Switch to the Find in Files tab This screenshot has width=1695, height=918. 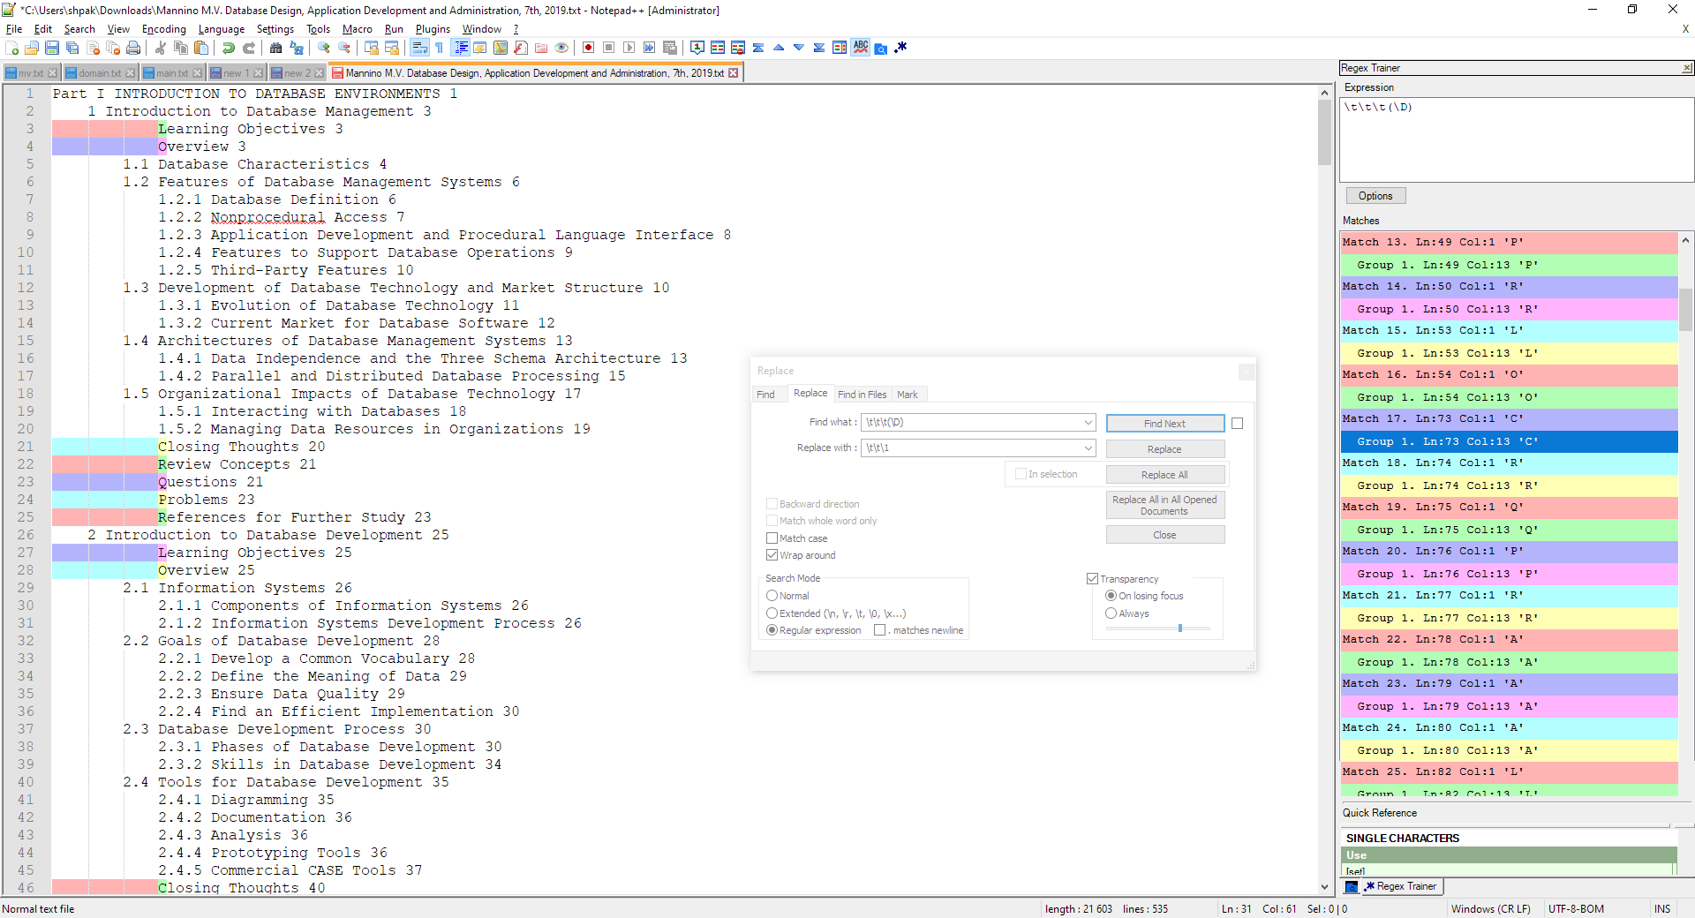(x=862, y=395)
